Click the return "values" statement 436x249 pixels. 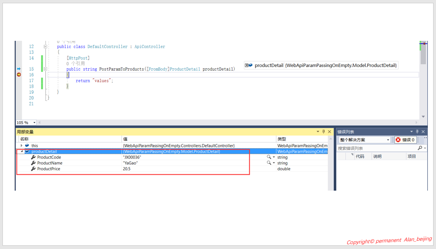pos(94,81)
